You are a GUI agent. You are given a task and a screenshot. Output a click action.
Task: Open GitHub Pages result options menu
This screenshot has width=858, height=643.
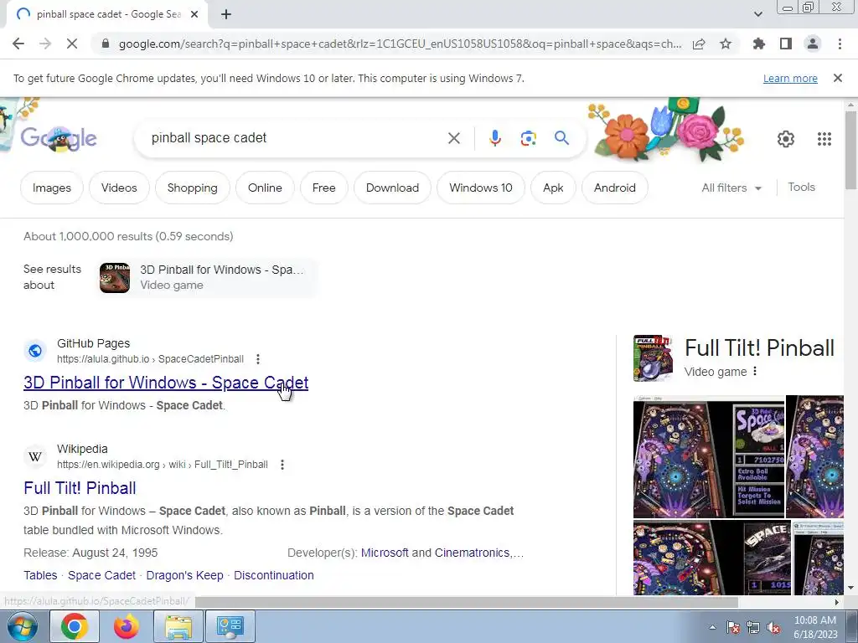pyautogui.click(x=258, y=359)
